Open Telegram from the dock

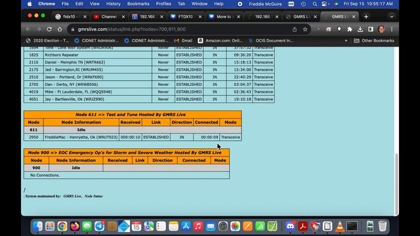point(99,226)
